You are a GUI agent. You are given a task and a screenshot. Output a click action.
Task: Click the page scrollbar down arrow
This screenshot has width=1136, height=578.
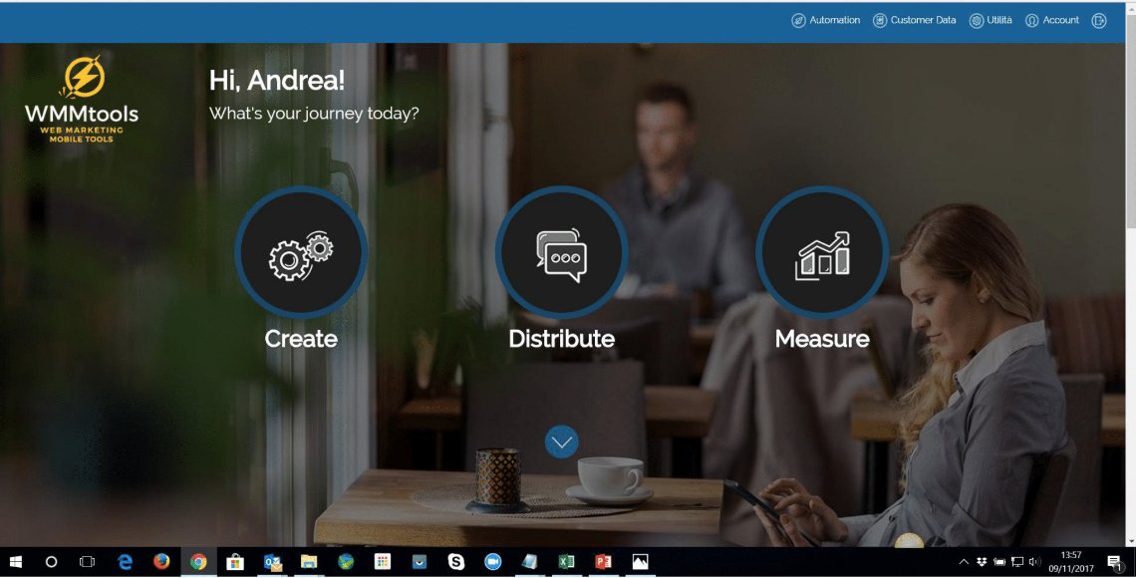tap(1130, 540)
